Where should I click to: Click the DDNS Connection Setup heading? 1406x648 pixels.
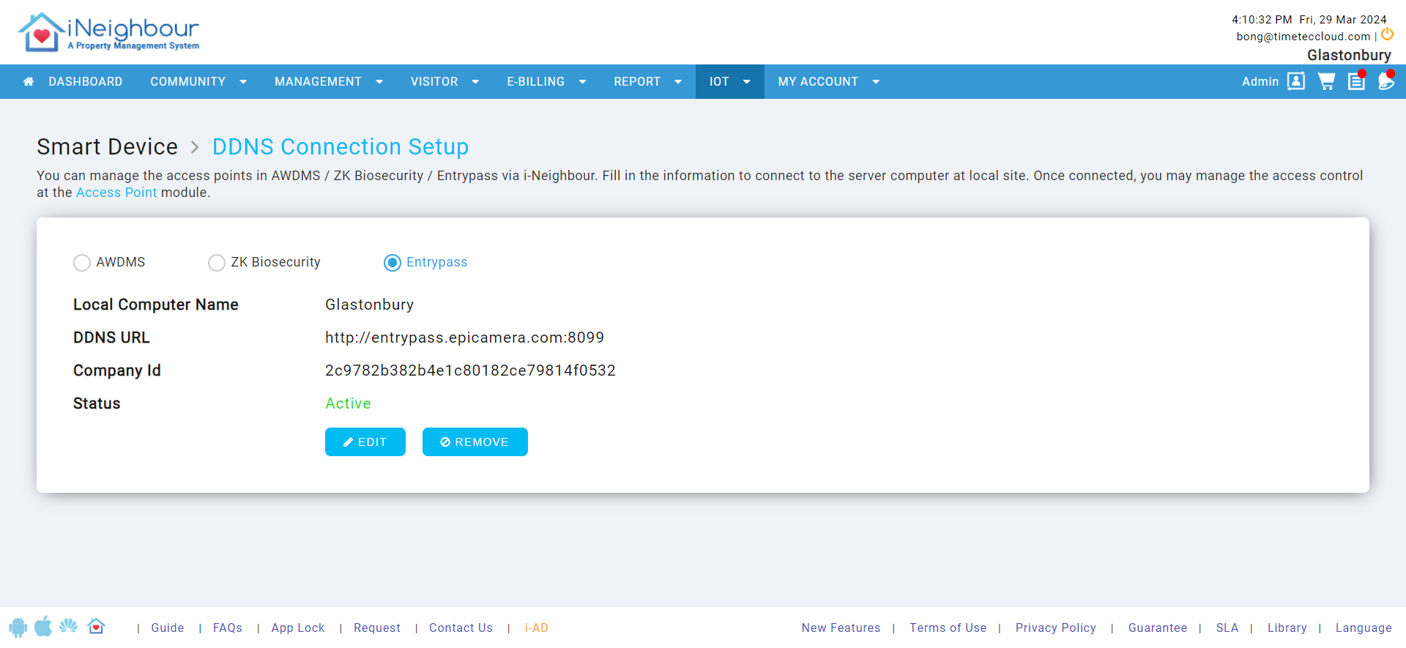[x=341, y=147]
